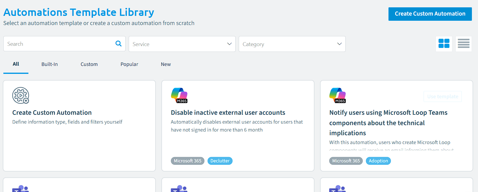Open the Category dropdown
This screenshot has width=478, height=192.
[292, 44]
